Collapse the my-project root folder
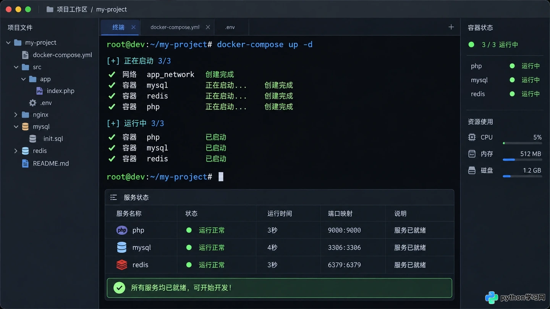This screenshot has width=550, height=309. coord(8,43)
